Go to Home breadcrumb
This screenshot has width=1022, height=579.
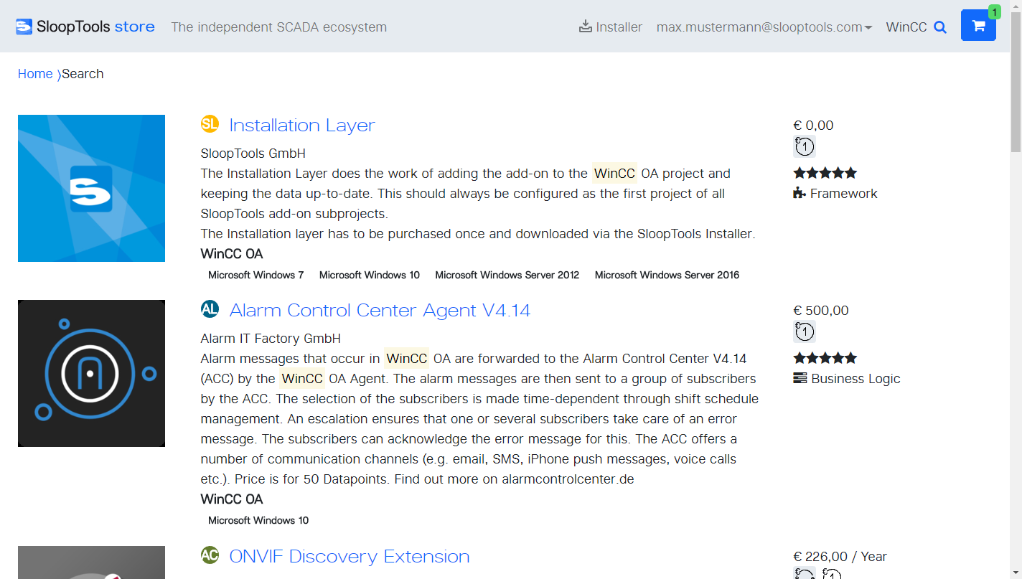35,74
